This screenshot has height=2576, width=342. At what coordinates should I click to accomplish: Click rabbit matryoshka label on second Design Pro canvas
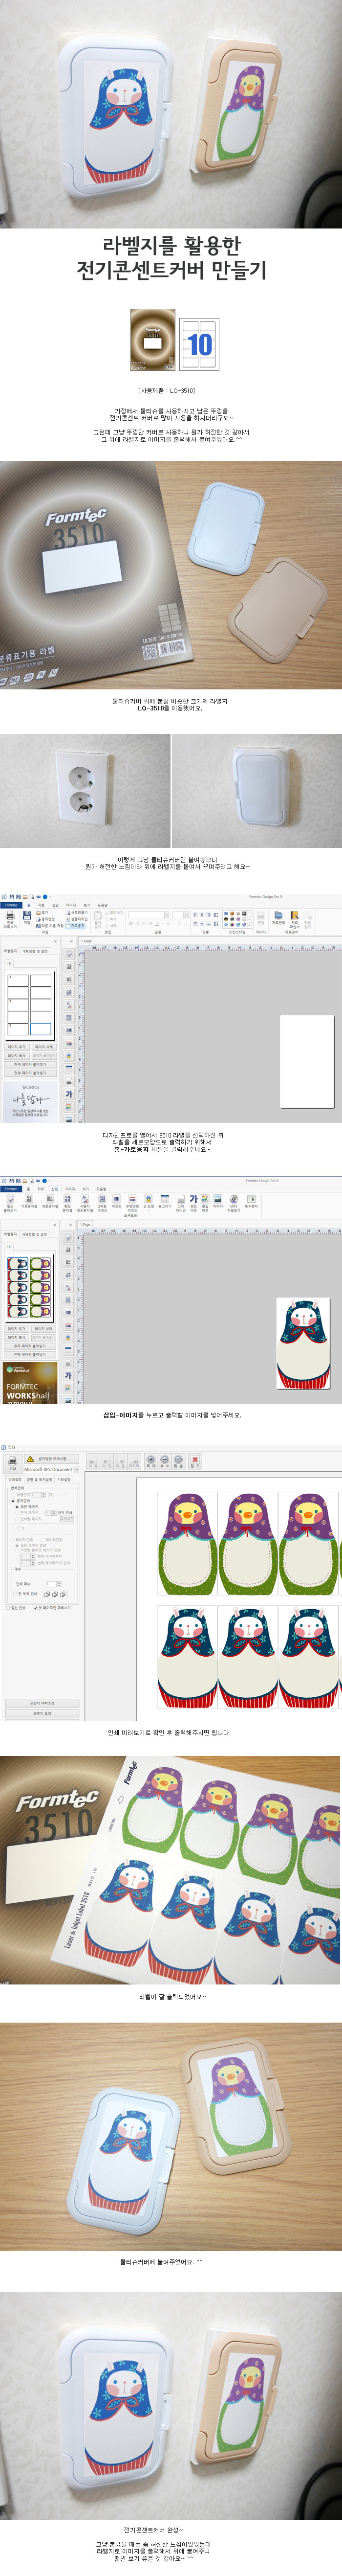point(302,1343)
